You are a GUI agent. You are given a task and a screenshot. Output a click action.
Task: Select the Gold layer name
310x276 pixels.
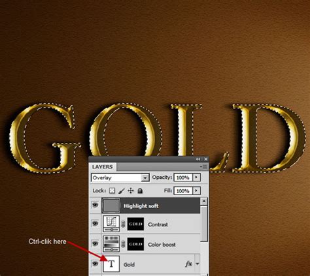[x=129, y=264]
